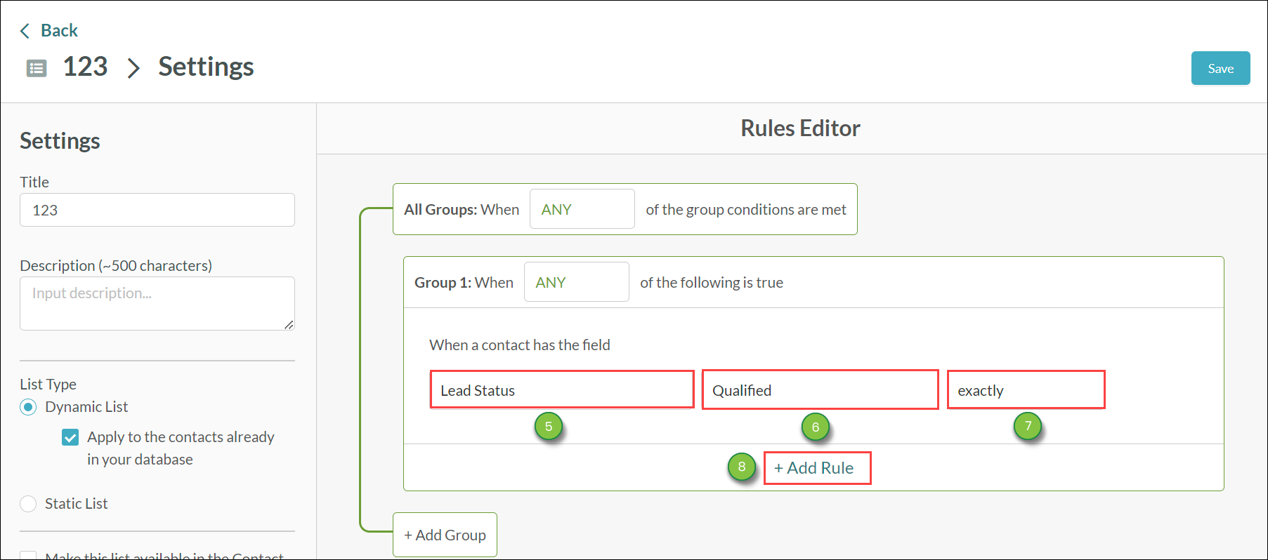Click the green step 8 marker
1268x560 pixels.
pos(742,467)
